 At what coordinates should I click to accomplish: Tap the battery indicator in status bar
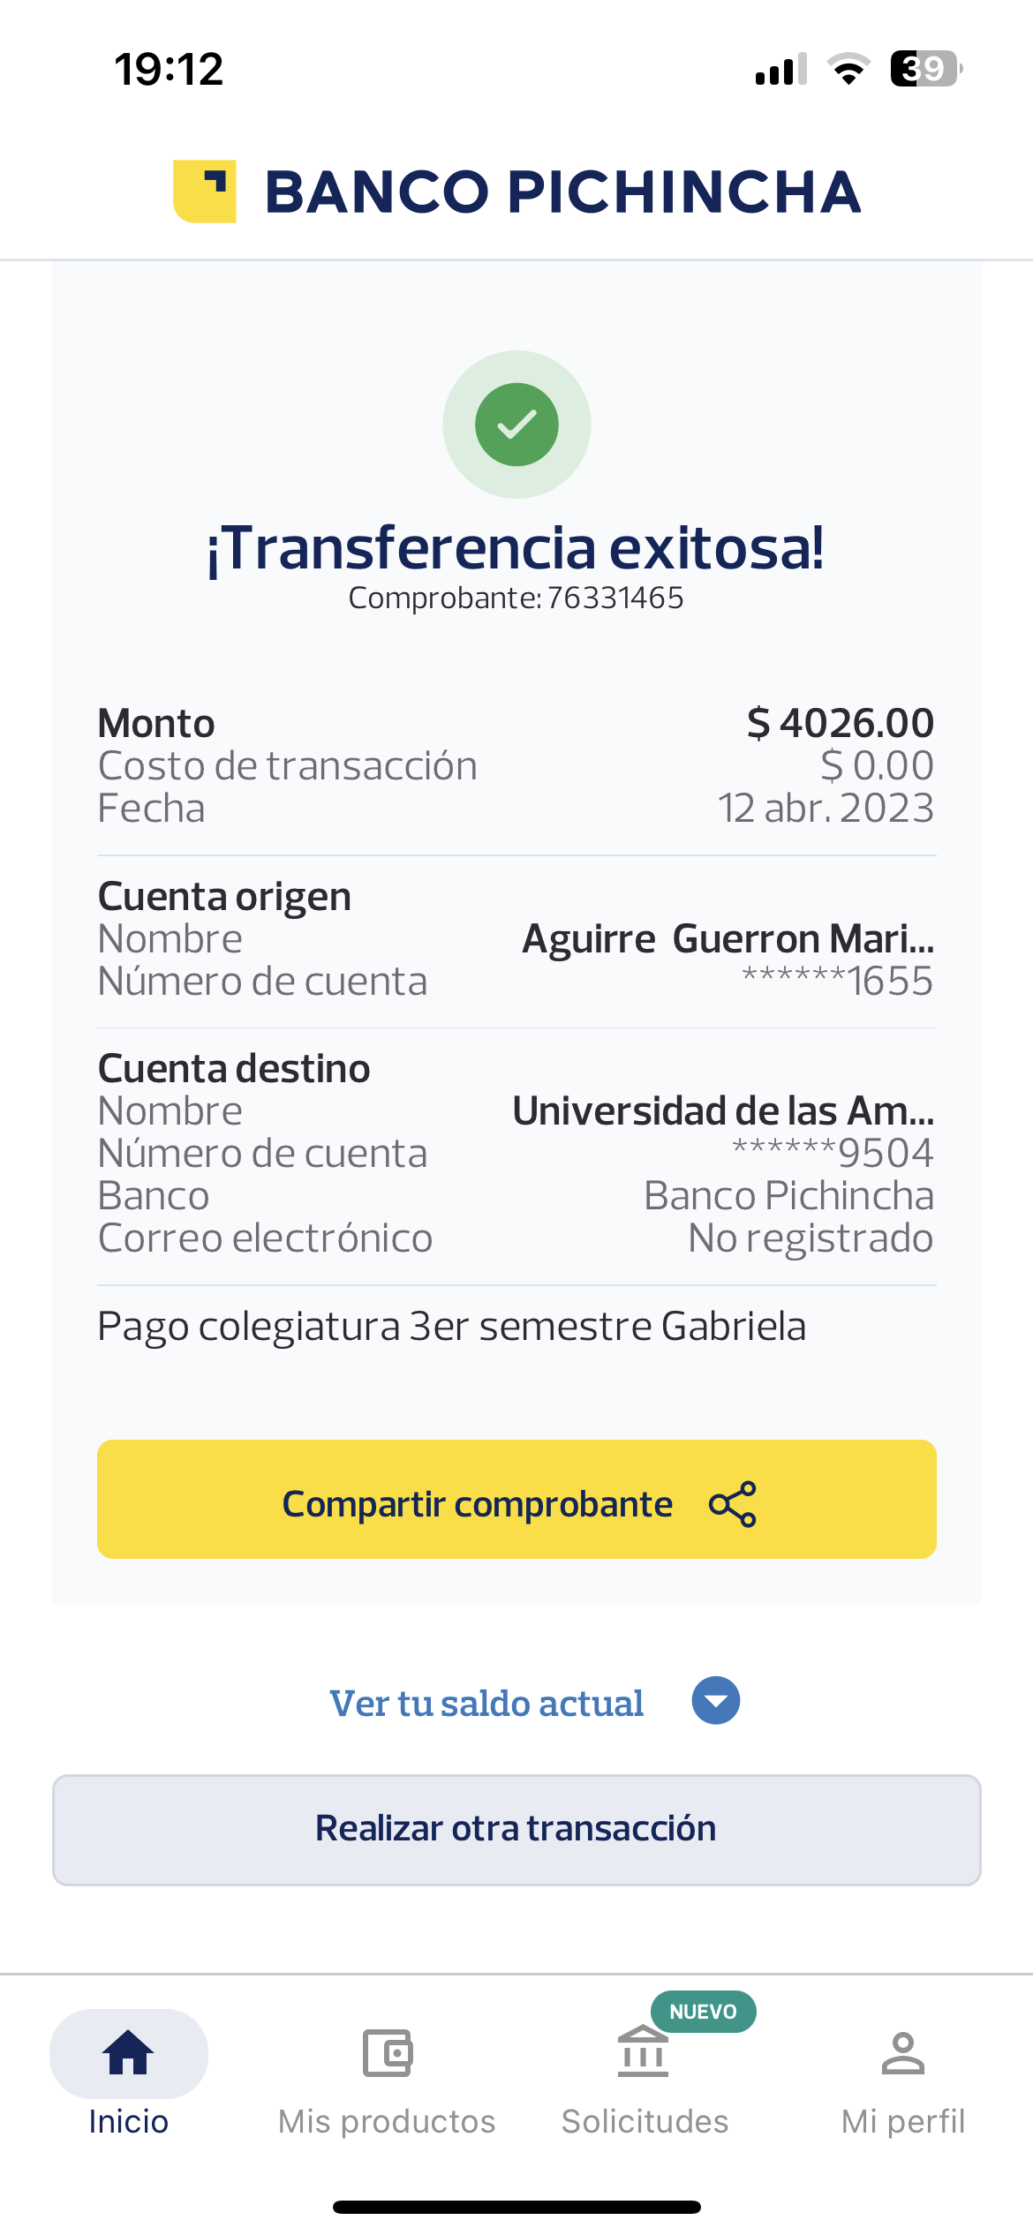click(x=924, y=69)
